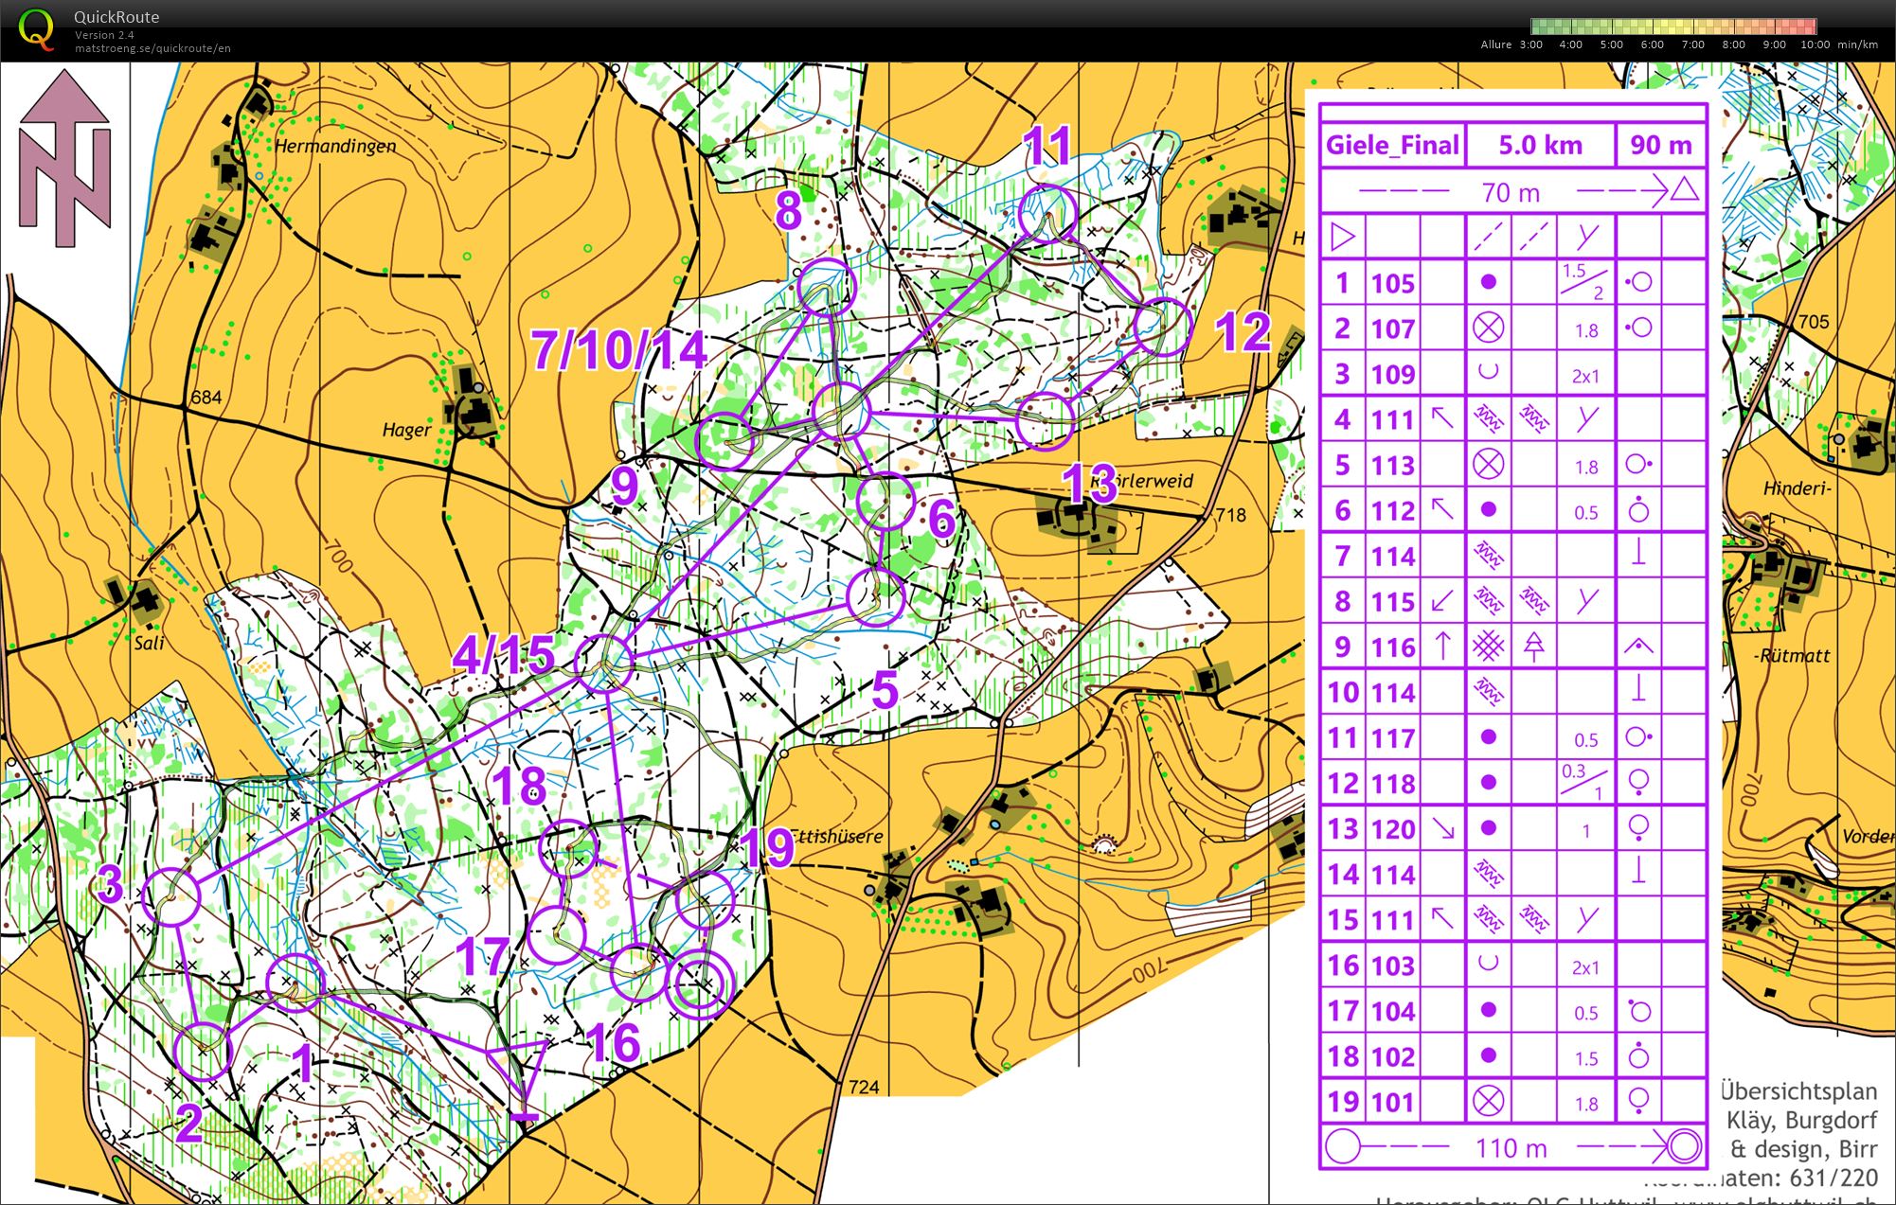Select control circle 11 on the map
The width and height of the screenshot is (1896, 1205).
point(1048,214)
